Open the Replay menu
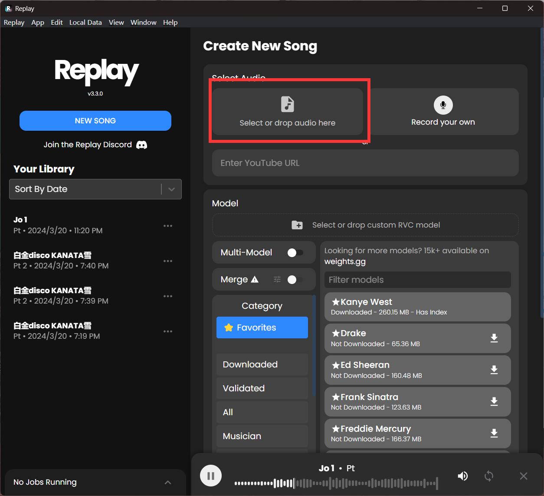Screen dimensions: 544x496 tap(14, 22)
